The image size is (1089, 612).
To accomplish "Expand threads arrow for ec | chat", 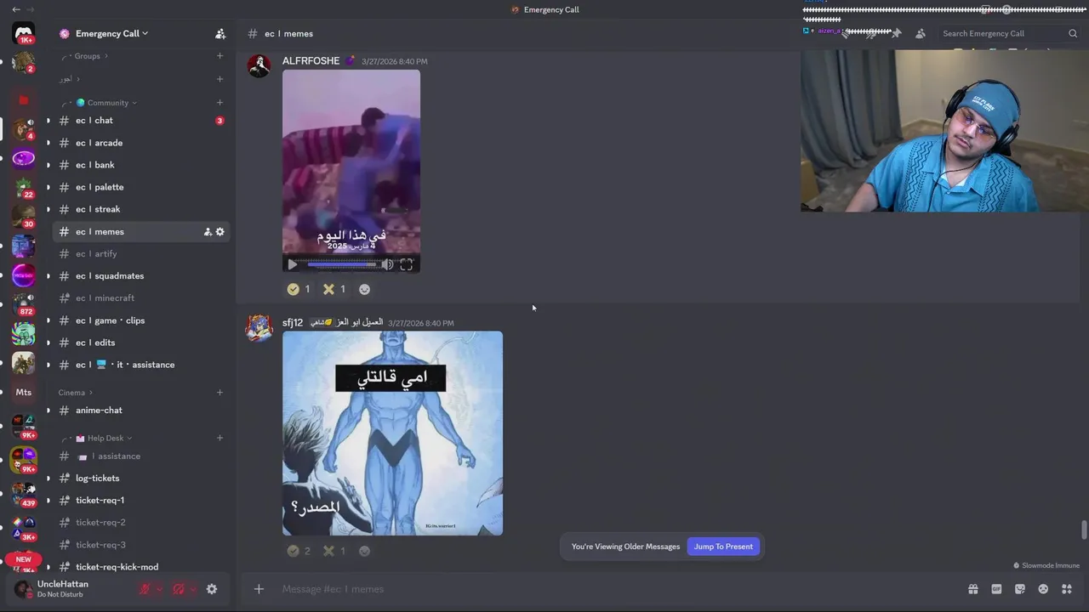I will coord(48,121).
